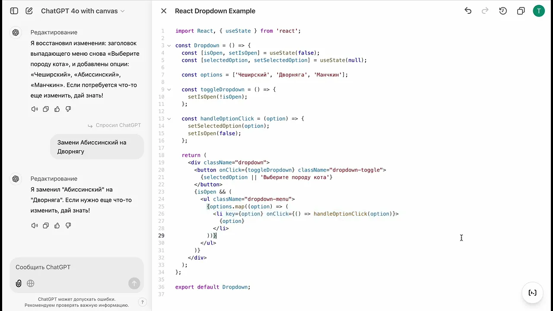Open code tools floating button
The height and width of the screenshot is (311, 553).
point(533,293)
